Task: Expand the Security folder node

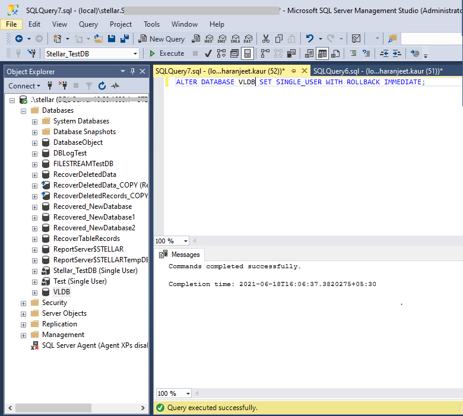Action: click(23, 303)
